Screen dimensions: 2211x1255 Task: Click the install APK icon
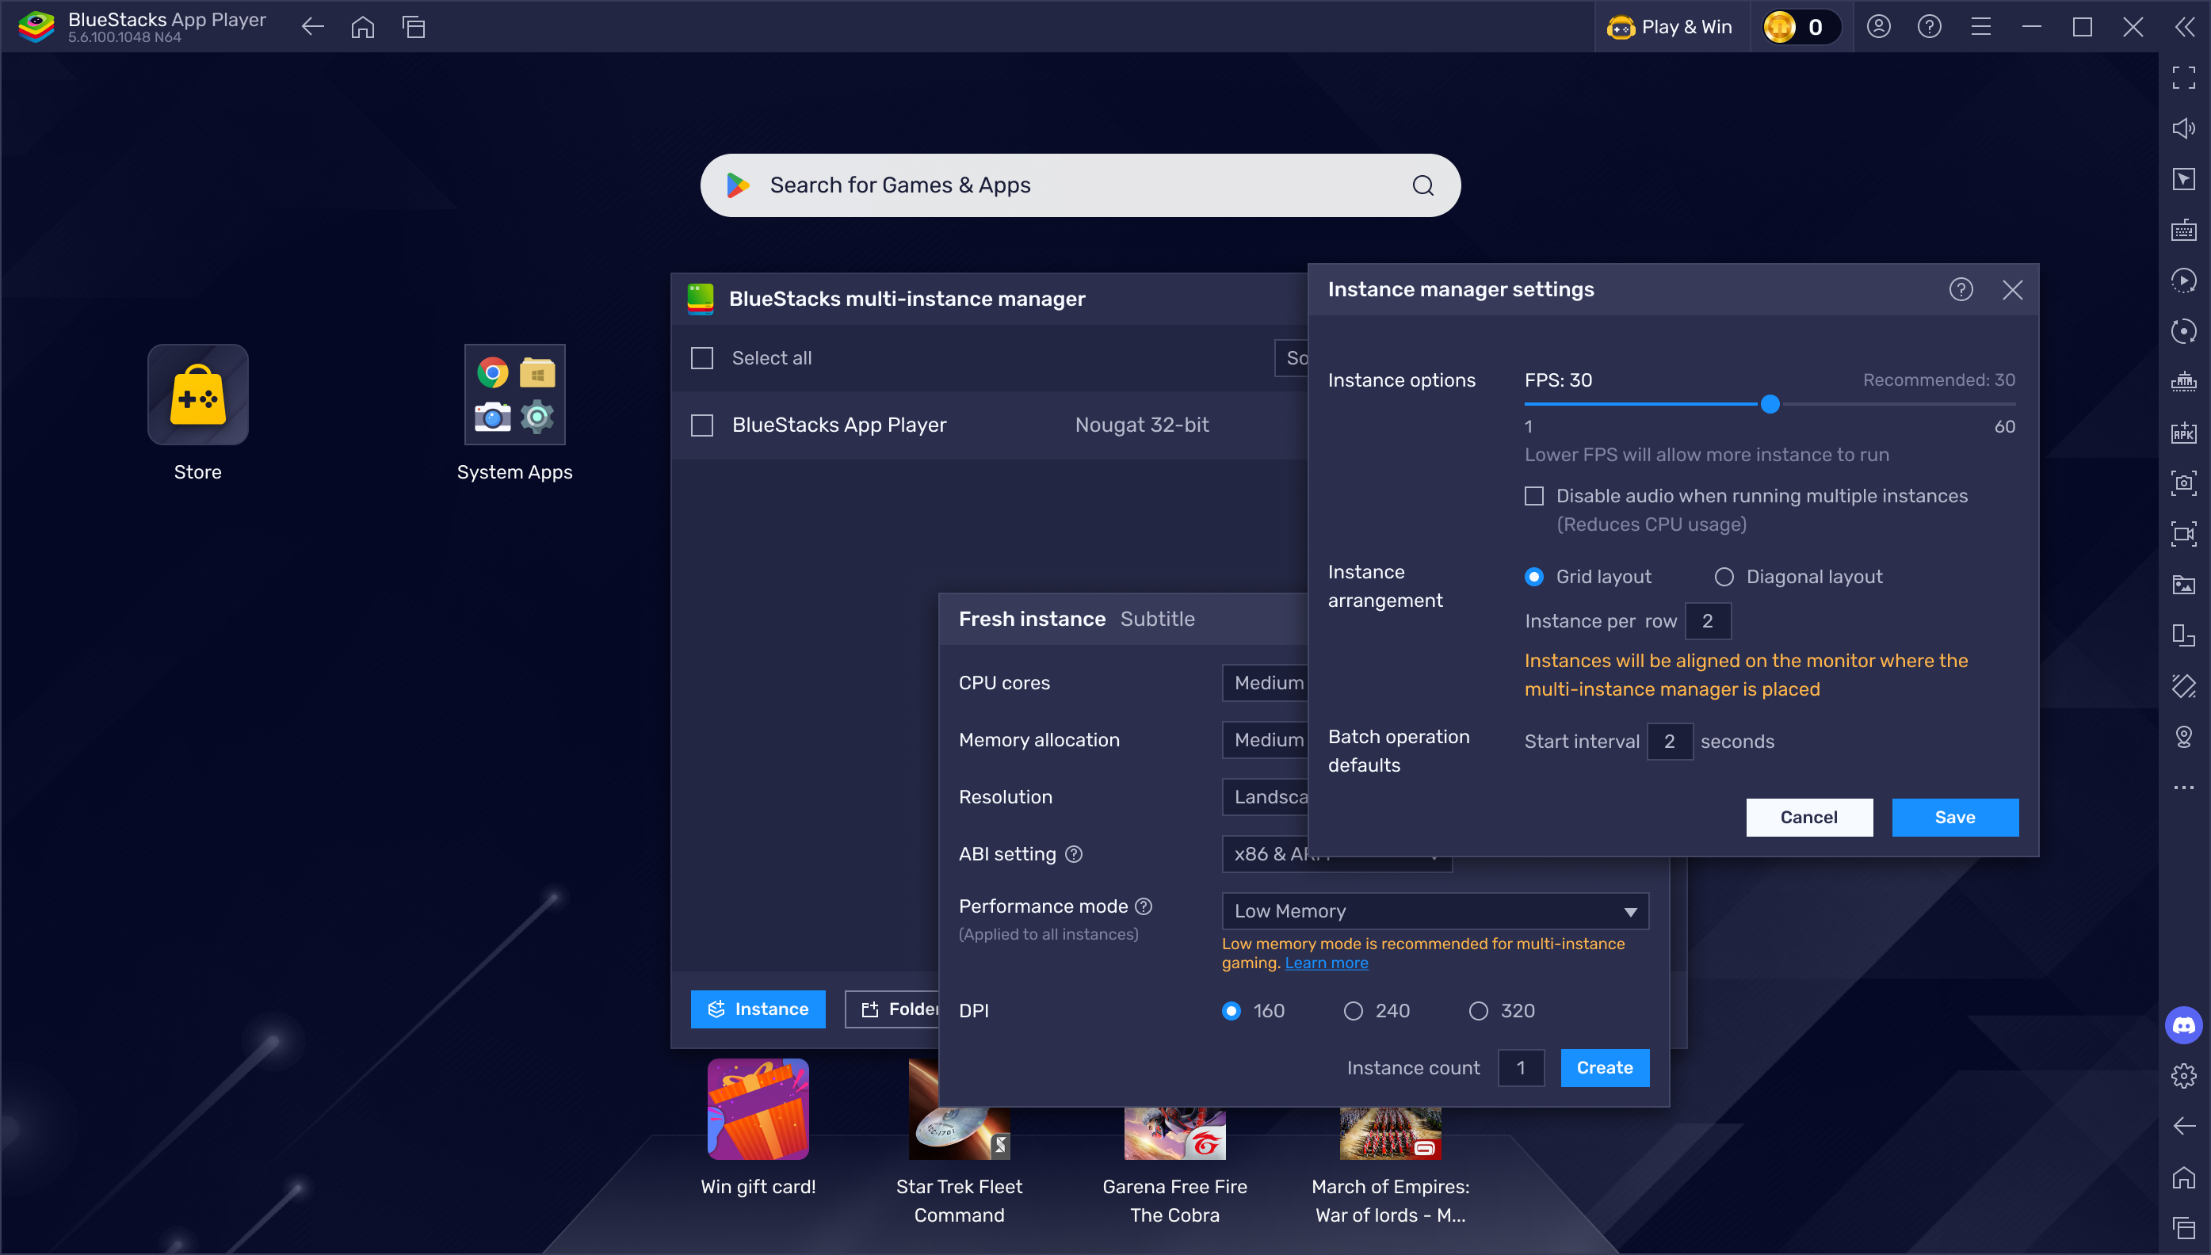[x=2183, y=432]
